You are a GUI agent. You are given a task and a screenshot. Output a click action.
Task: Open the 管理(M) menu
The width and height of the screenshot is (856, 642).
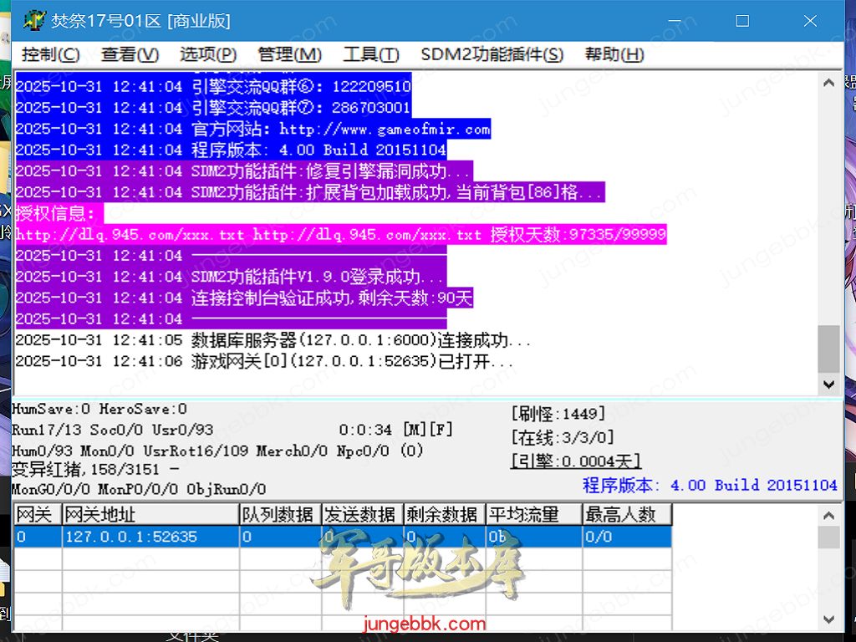[289, 54]
